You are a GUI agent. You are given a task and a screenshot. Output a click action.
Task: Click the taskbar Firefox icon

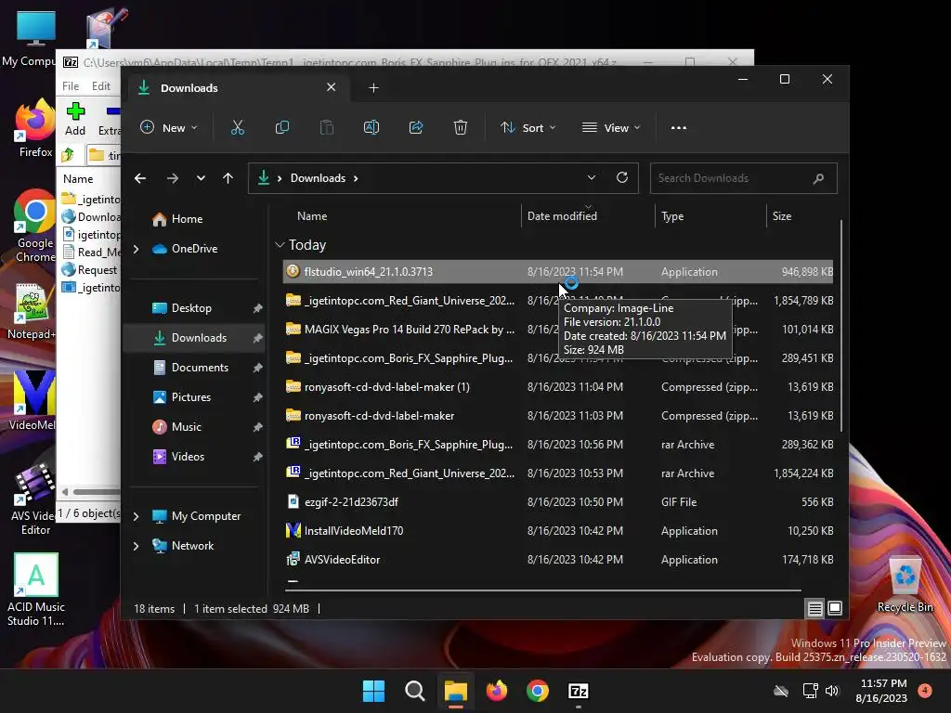[497, 691]
